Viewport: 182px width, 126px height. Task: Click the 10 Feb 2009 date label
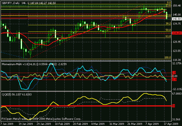[x=62, y=124]
